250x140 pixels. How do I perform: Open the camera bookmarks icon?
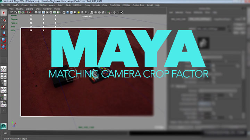pyautogui.click(x=19, y=13)
